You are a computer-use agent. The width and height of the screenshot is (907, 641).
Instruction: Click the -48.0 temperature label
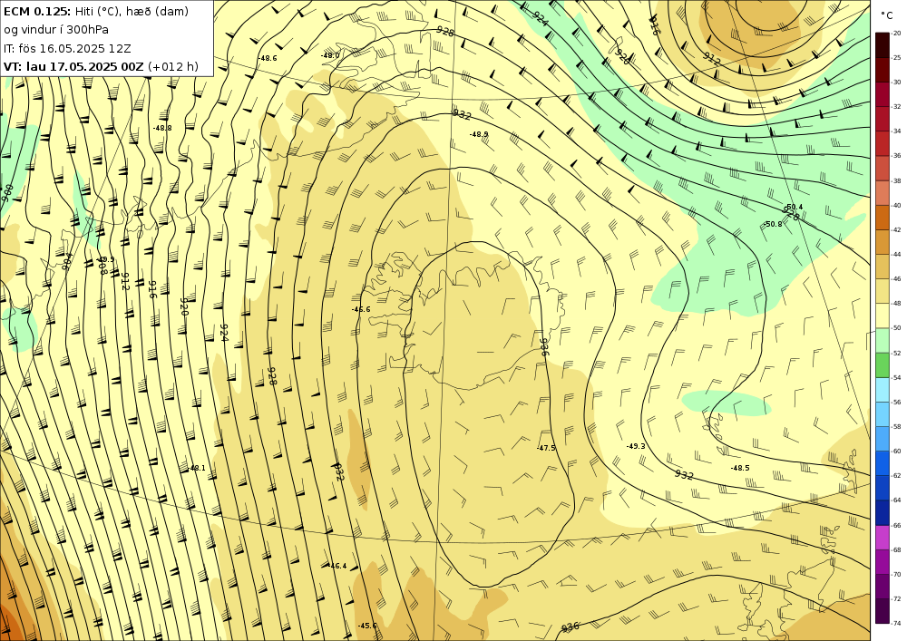pyautogui.click(x=330, y=55)
